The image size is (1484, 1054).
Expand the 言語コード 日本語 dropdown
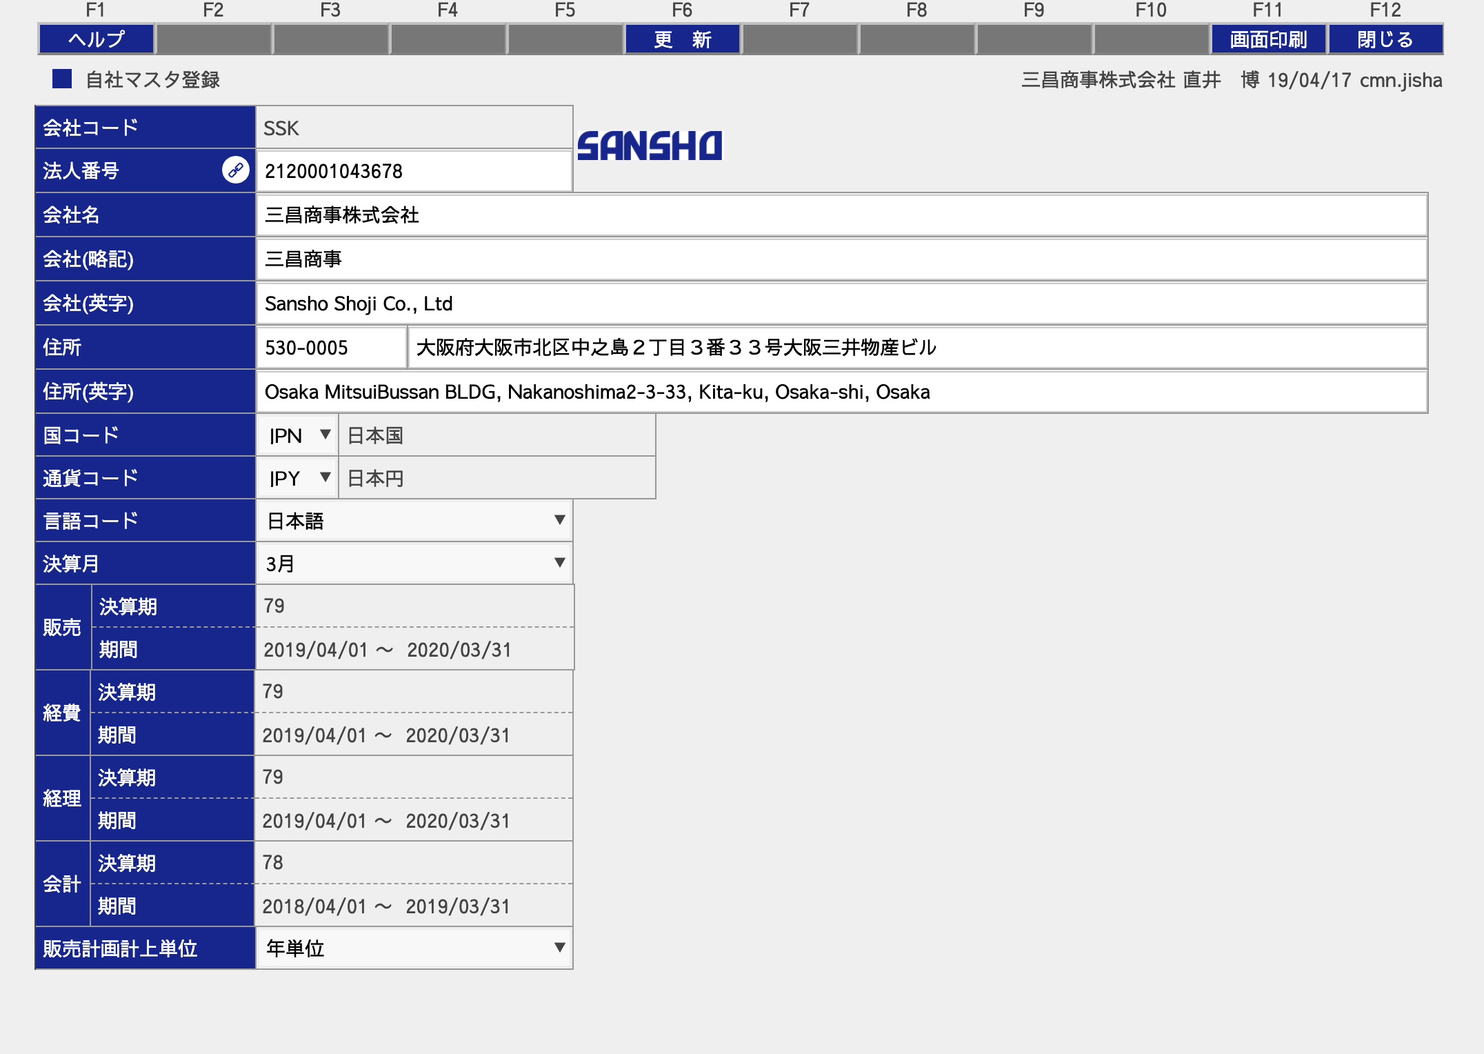[414, 521]
